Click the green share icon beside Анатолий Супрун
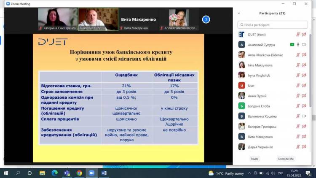 292,45
